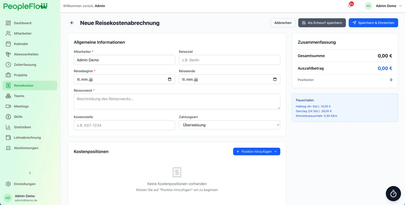
Task: Click the Kalender icon in sidebar
Action: (x=8, y=44)
